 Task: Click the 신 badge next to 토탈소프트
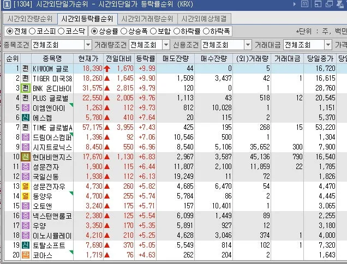pos(26,245)
